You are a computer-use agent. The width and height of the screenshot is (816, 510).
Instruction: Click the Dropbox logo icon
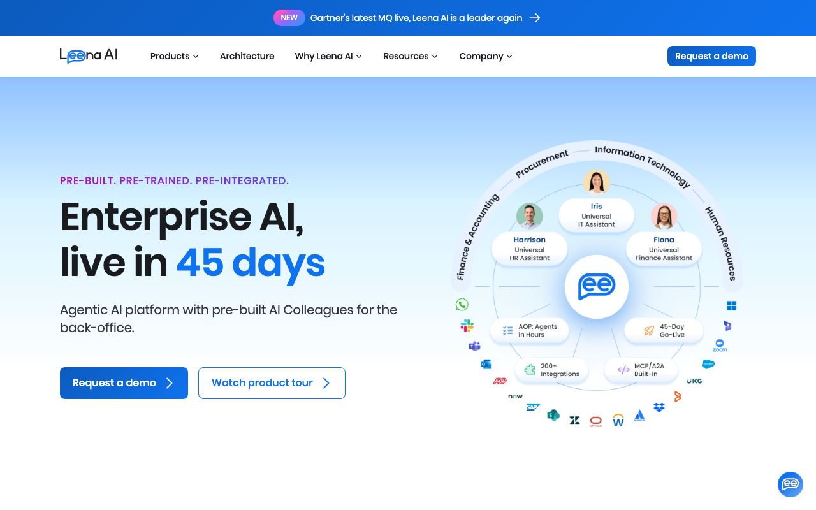point(659,407)
